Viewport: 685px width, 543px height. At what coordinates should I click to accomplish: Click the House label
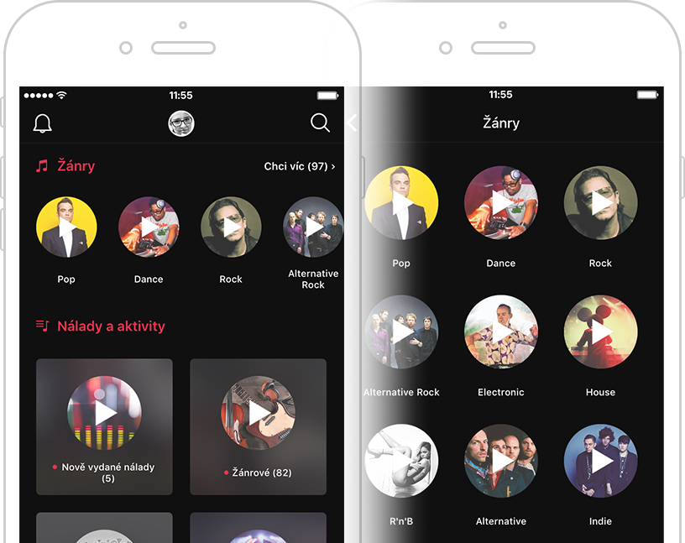(x=601, y=392)
